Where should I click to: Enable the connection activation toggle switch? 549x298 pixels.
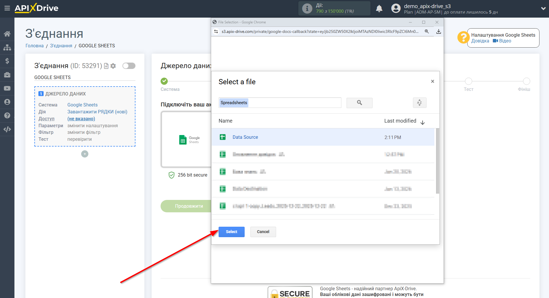point(129,66)
